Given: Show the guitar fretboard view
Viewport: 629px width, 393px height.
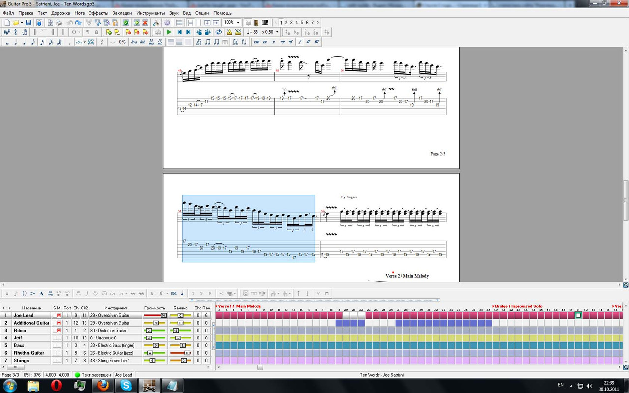Looking at the screenshot, I should [257, 23].
